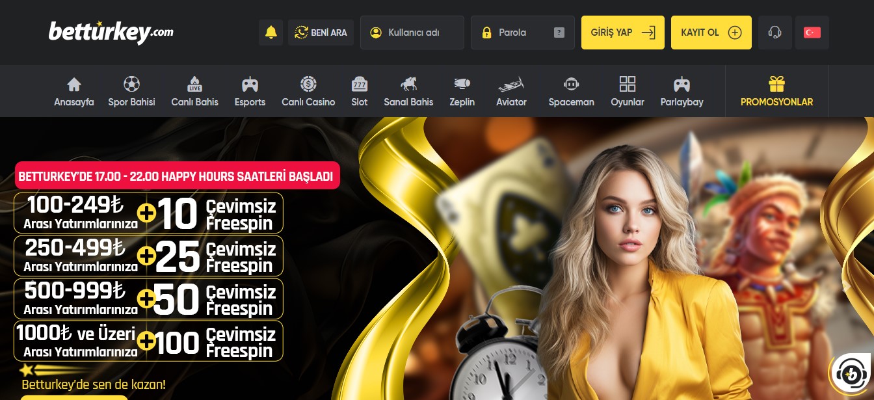The image size is (874, 400).
Task: Click the user avatar icon in the username field
Action: [x=375, y=33]
